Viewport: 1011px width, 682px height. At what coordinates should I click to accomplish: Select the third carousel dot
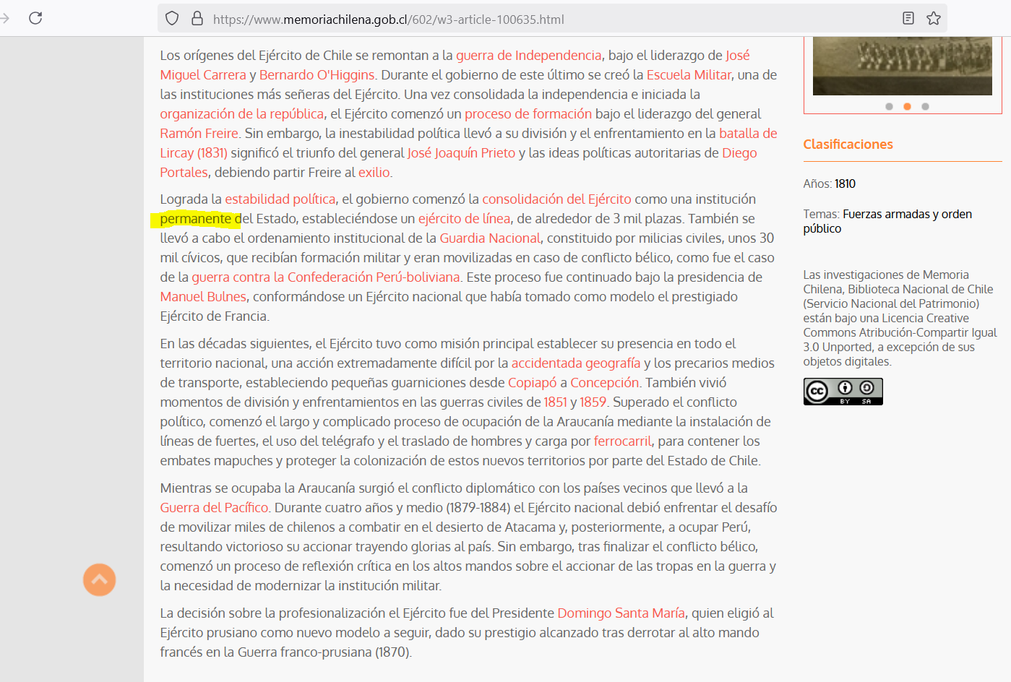pyautogui.click(x=925, y=106)
